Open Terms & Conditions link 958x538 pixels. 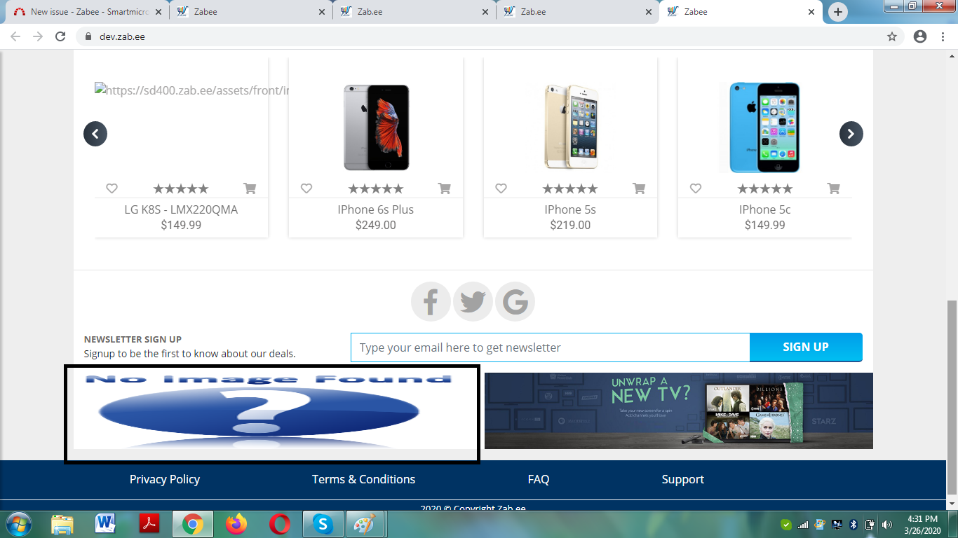(363, 479)
